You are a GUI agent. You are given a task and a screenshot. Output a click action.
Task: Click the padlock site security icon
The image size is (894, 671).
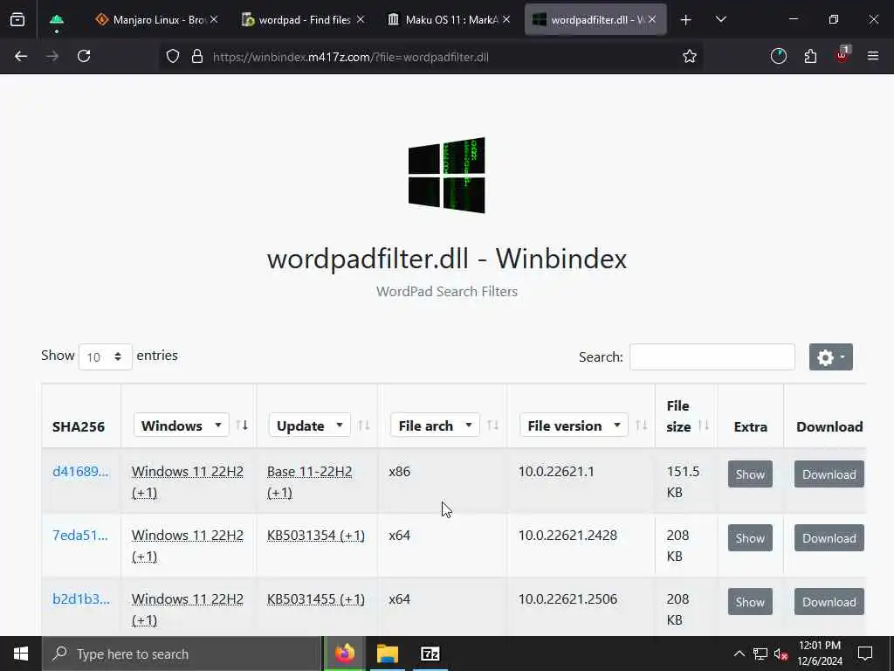(197, 56)
